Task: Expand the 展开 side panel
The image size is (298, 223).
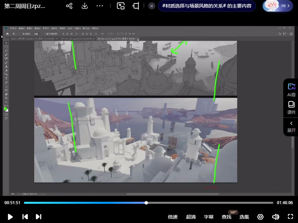Action: pos(291,126)
